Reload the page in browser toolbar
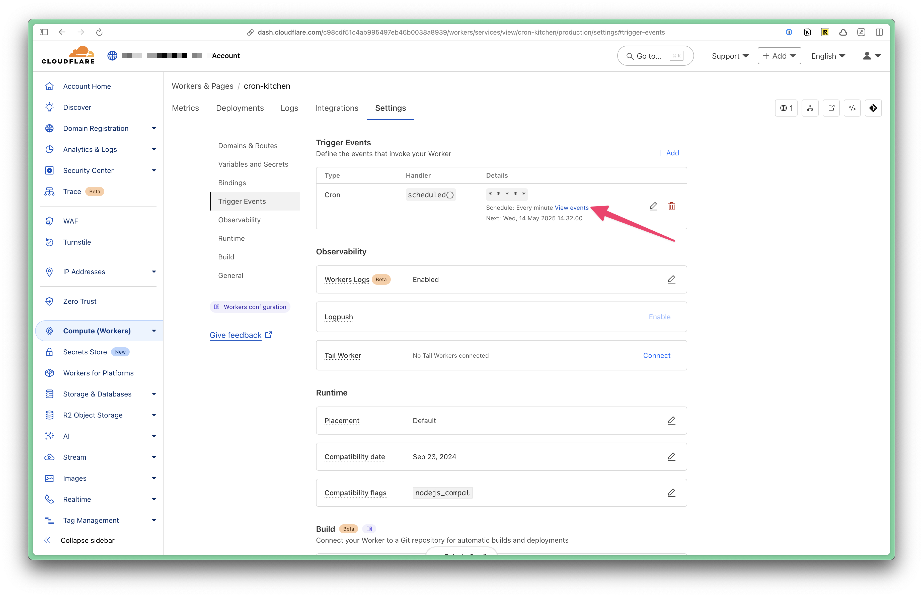The width and height of the screenshot is (923, 597). click(x=99, y=32)
